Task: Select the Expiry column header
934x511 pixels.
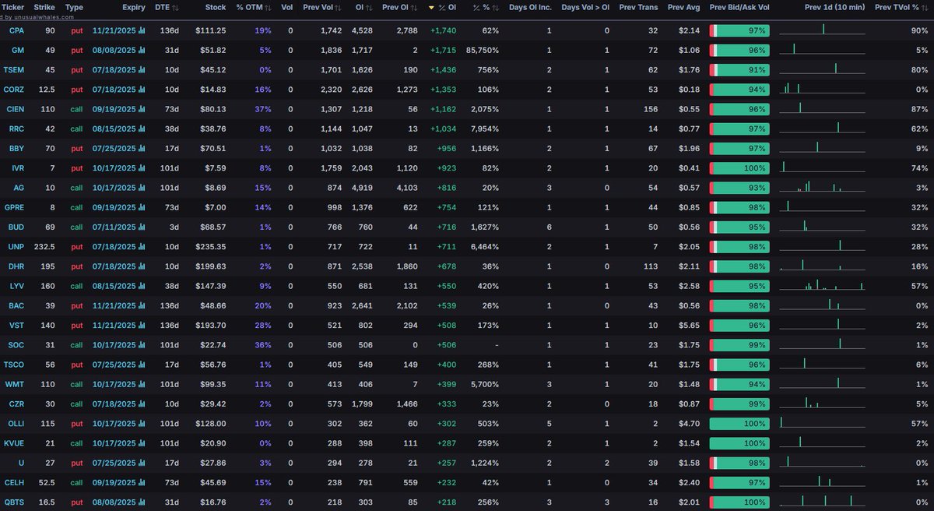Action: [x=133, y=8]
